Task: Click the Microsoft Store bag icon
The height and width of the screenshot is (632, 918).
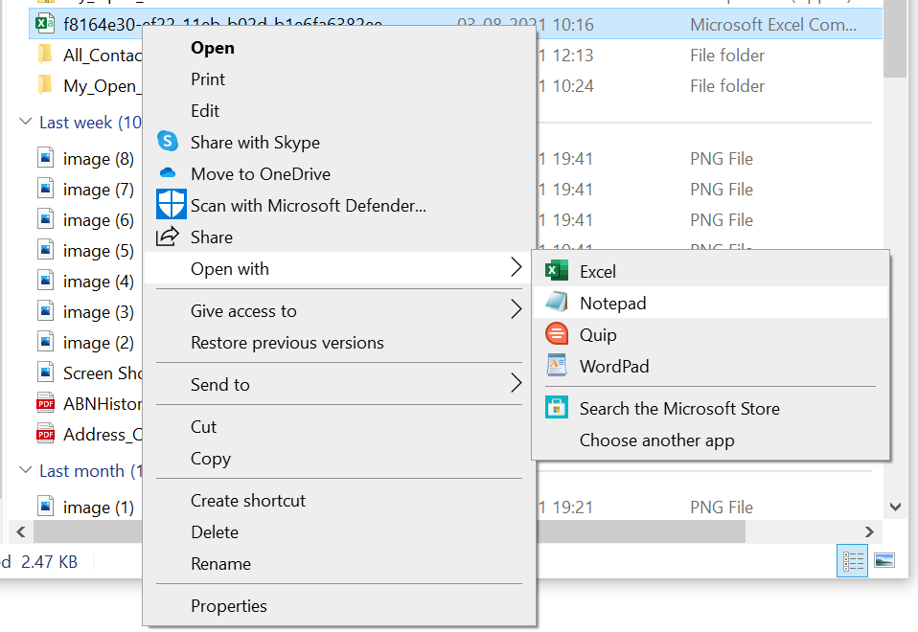Action: pyautogui.click(x=556, y=408)
